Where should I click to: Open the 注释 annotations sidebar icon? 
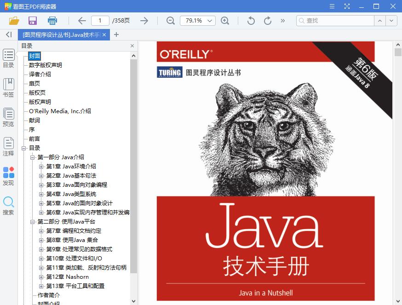click(8, 147)
